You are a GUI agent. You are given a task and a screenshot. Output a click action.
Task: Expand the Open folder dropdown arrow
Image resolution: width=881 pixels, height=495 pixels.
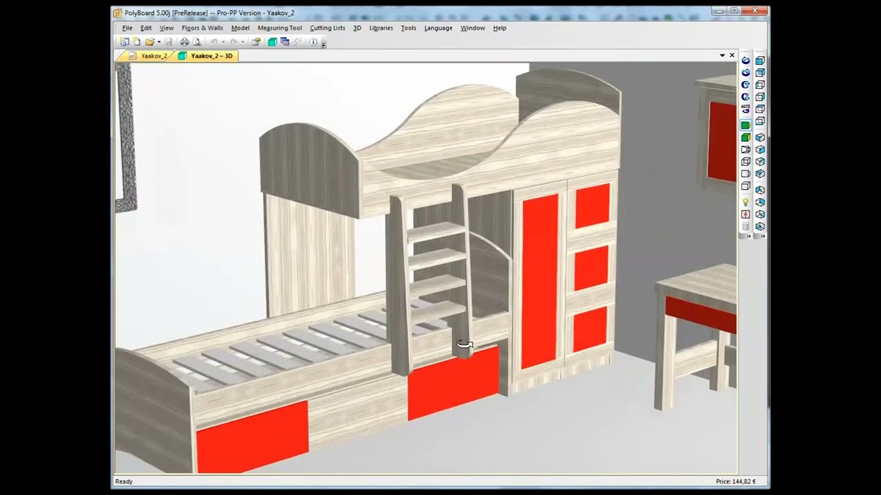point(158,42)
